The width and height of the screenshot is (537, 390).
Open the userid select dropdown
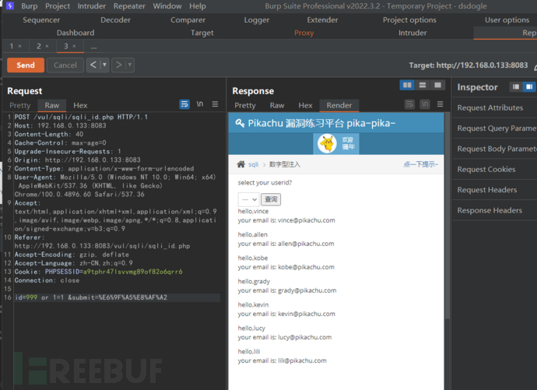[248, 199]
